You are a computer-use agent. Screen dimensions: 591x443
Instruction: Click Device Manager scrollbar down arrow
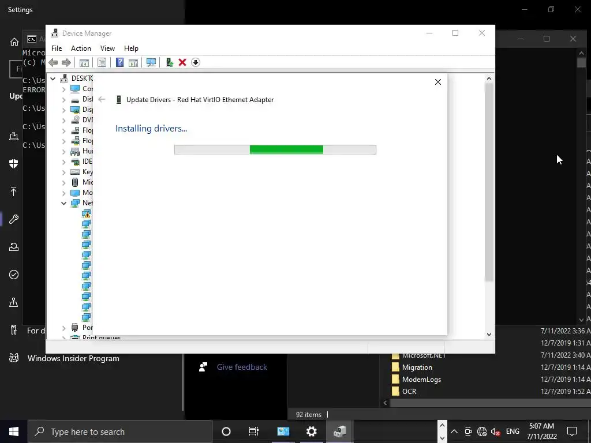click(489, 334)
